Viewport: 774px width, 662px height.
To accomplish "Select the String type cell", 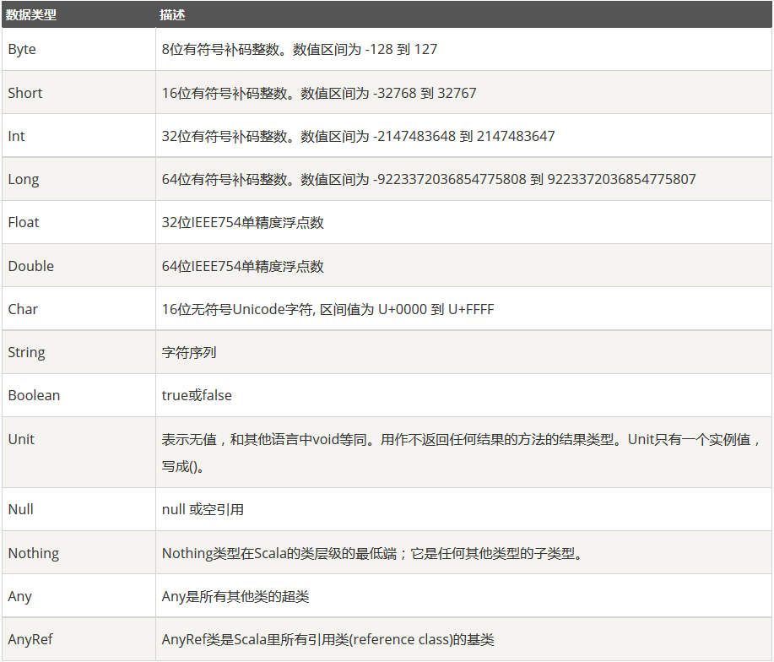I will [79, 352].
